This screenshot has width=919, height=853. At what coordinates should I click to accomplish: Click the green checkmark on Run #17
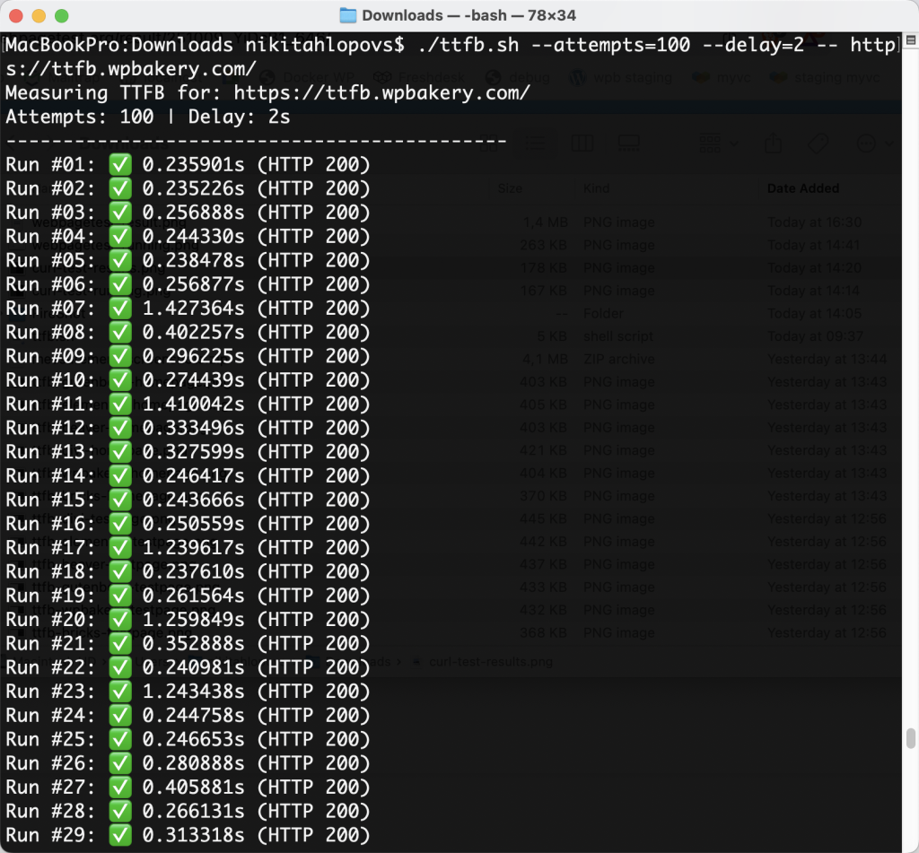point(120,547)
